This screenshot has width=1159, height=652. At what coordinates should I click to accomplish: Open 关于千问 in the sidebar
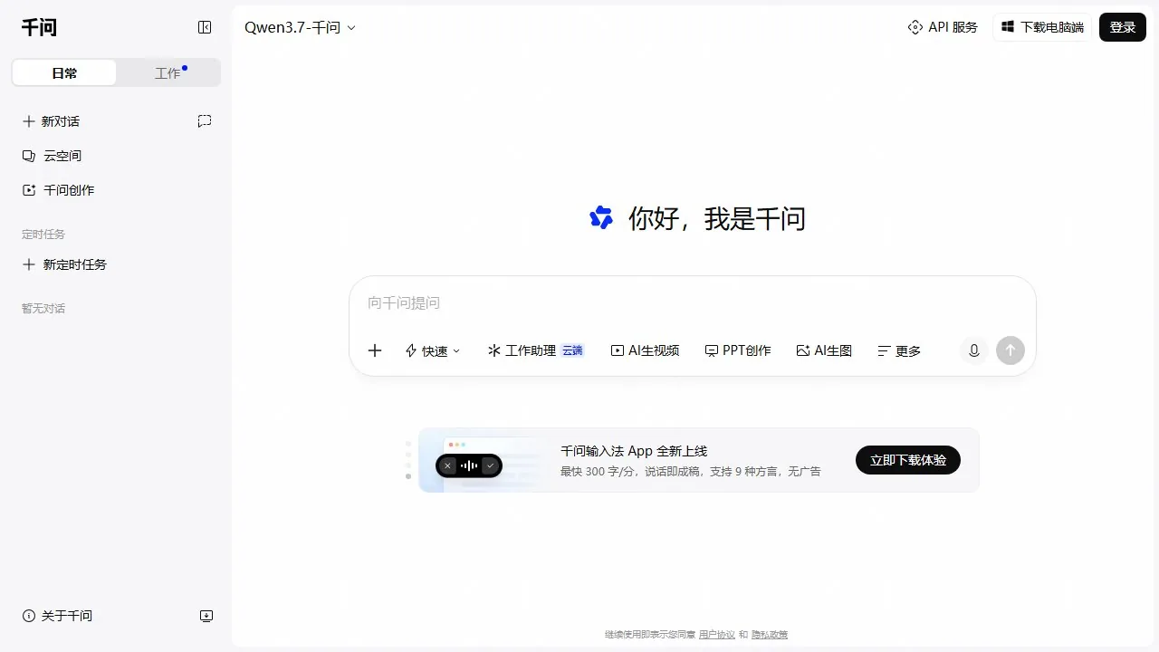tap(58, 616)
